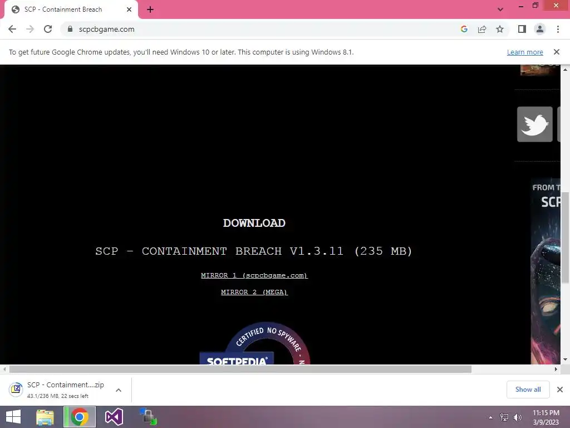Open the Chrome profile avatar menu
Screen dimensions: 570x428
click(540, 29)
